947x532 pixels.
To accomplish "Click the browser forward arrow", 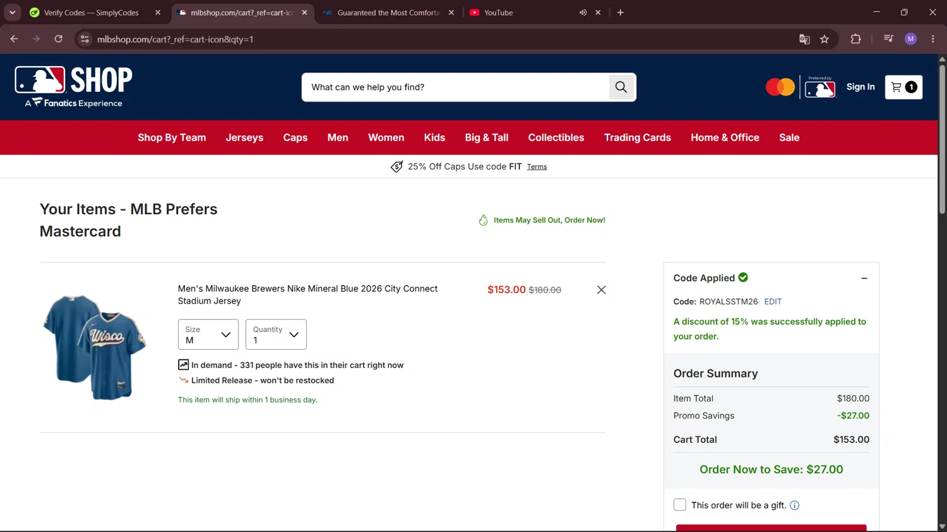I will coord(36,39).
